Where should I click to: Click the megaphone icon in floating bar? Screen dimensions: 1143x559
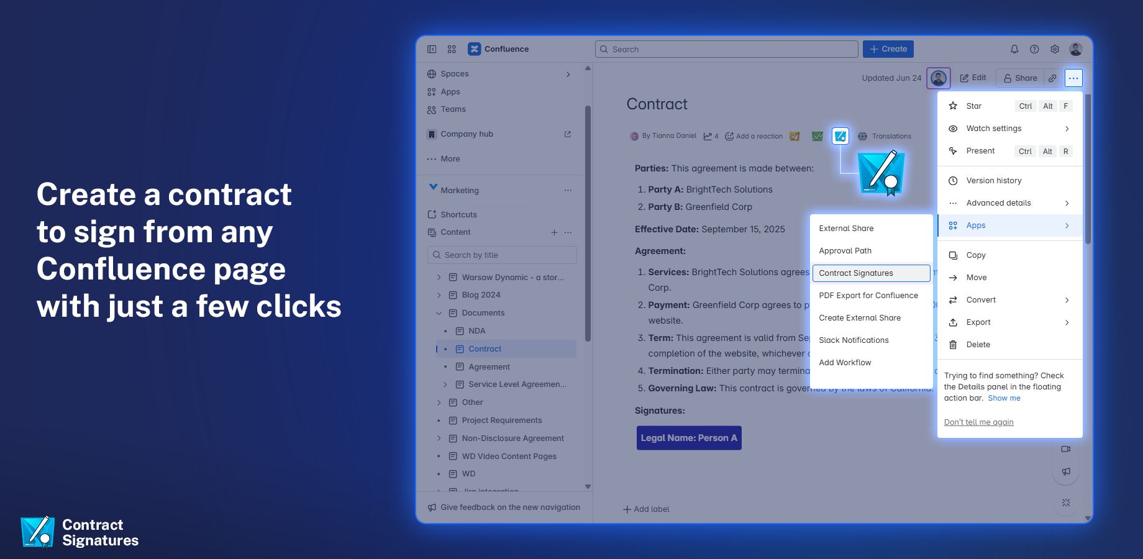point(1066,471)
